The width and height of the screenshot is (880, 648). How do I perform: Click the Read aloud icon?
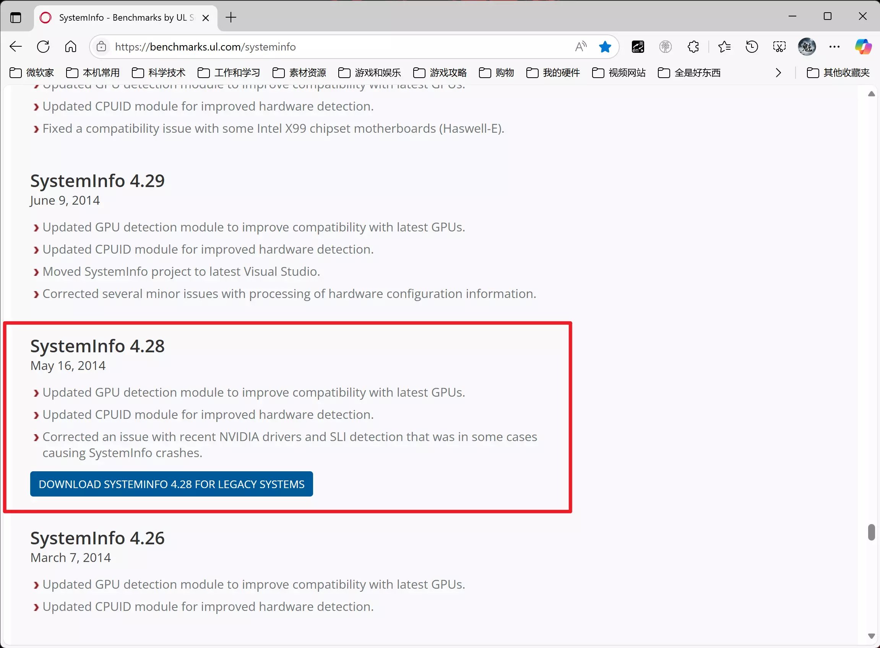(581, 47)
